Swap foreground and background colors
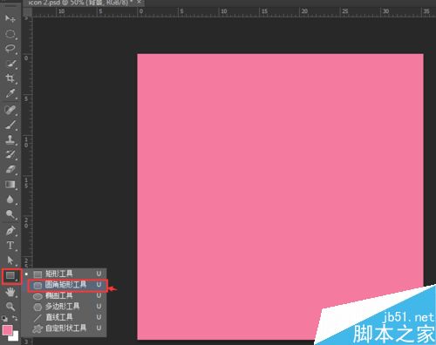Viewport: 436px width, 345px height. [x=15, y=318]
